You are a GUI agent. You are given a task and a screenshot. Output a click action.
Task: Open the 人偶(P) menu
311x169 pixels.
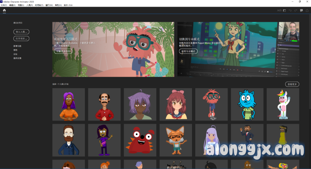pos(29,5)
